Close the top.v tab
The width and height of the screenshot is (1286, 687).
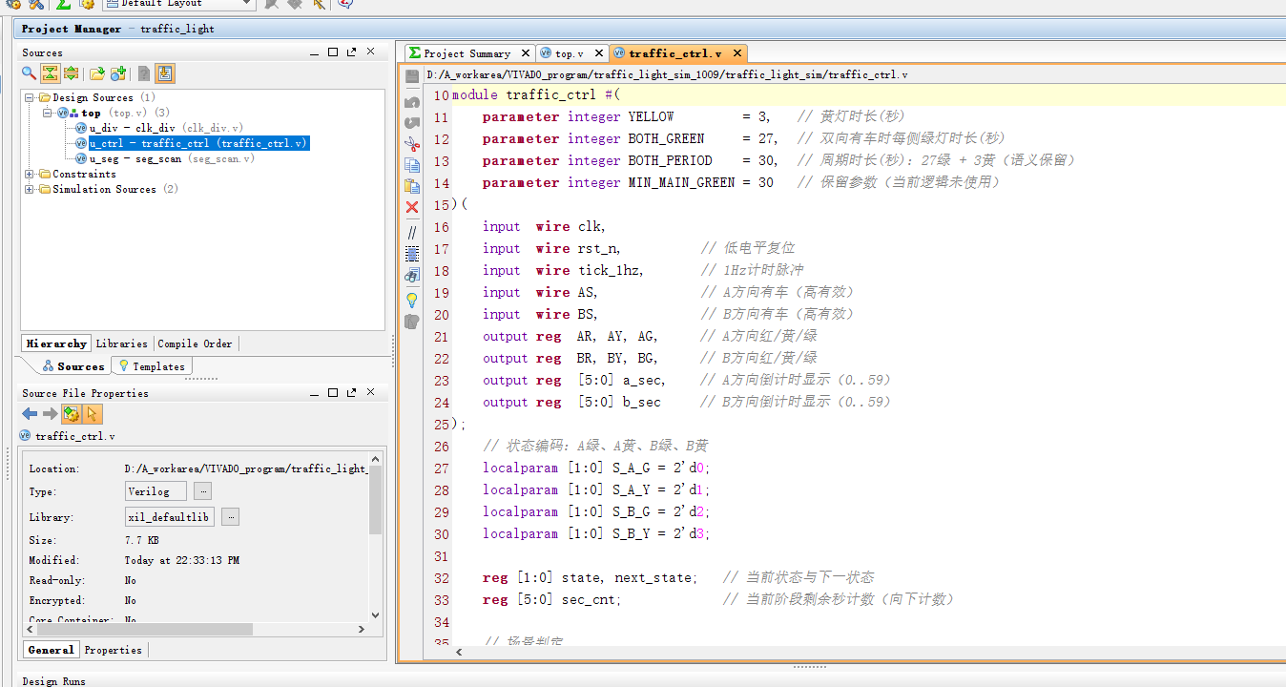(x=599, y=53)
